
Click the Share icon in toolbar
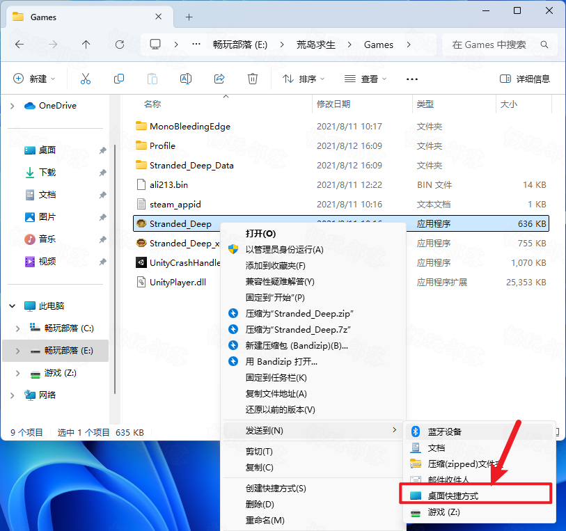219,79
